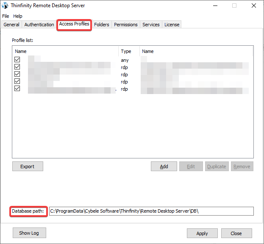The image size is (264, 244).
Task: Toggle checkbox of the first rdp profile
Action: [17, 67]
